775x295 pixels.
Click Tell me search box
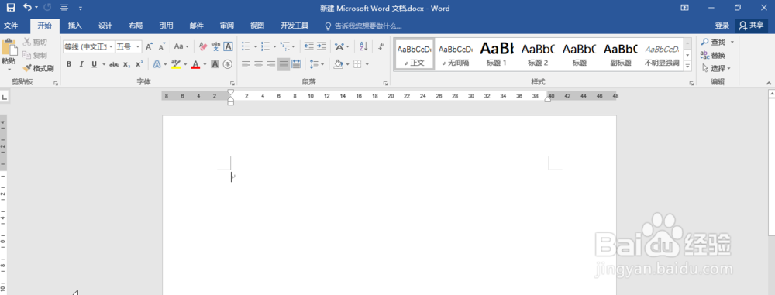363,26
